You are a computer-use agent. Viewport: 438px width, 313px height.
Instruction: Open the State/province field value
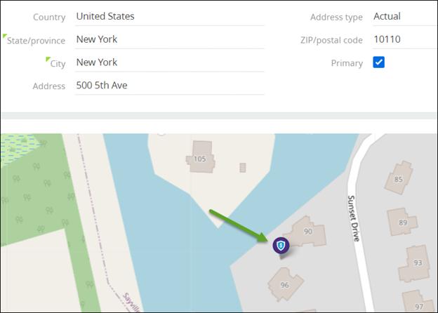pyautogui.click(x=168, y=39)
